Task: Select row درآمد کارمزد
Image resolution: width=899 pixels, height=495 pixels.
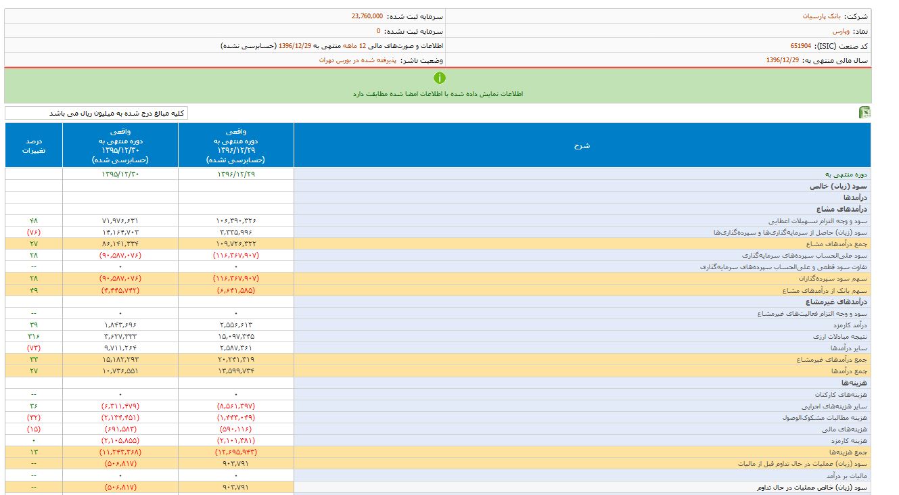Action: 438,325
